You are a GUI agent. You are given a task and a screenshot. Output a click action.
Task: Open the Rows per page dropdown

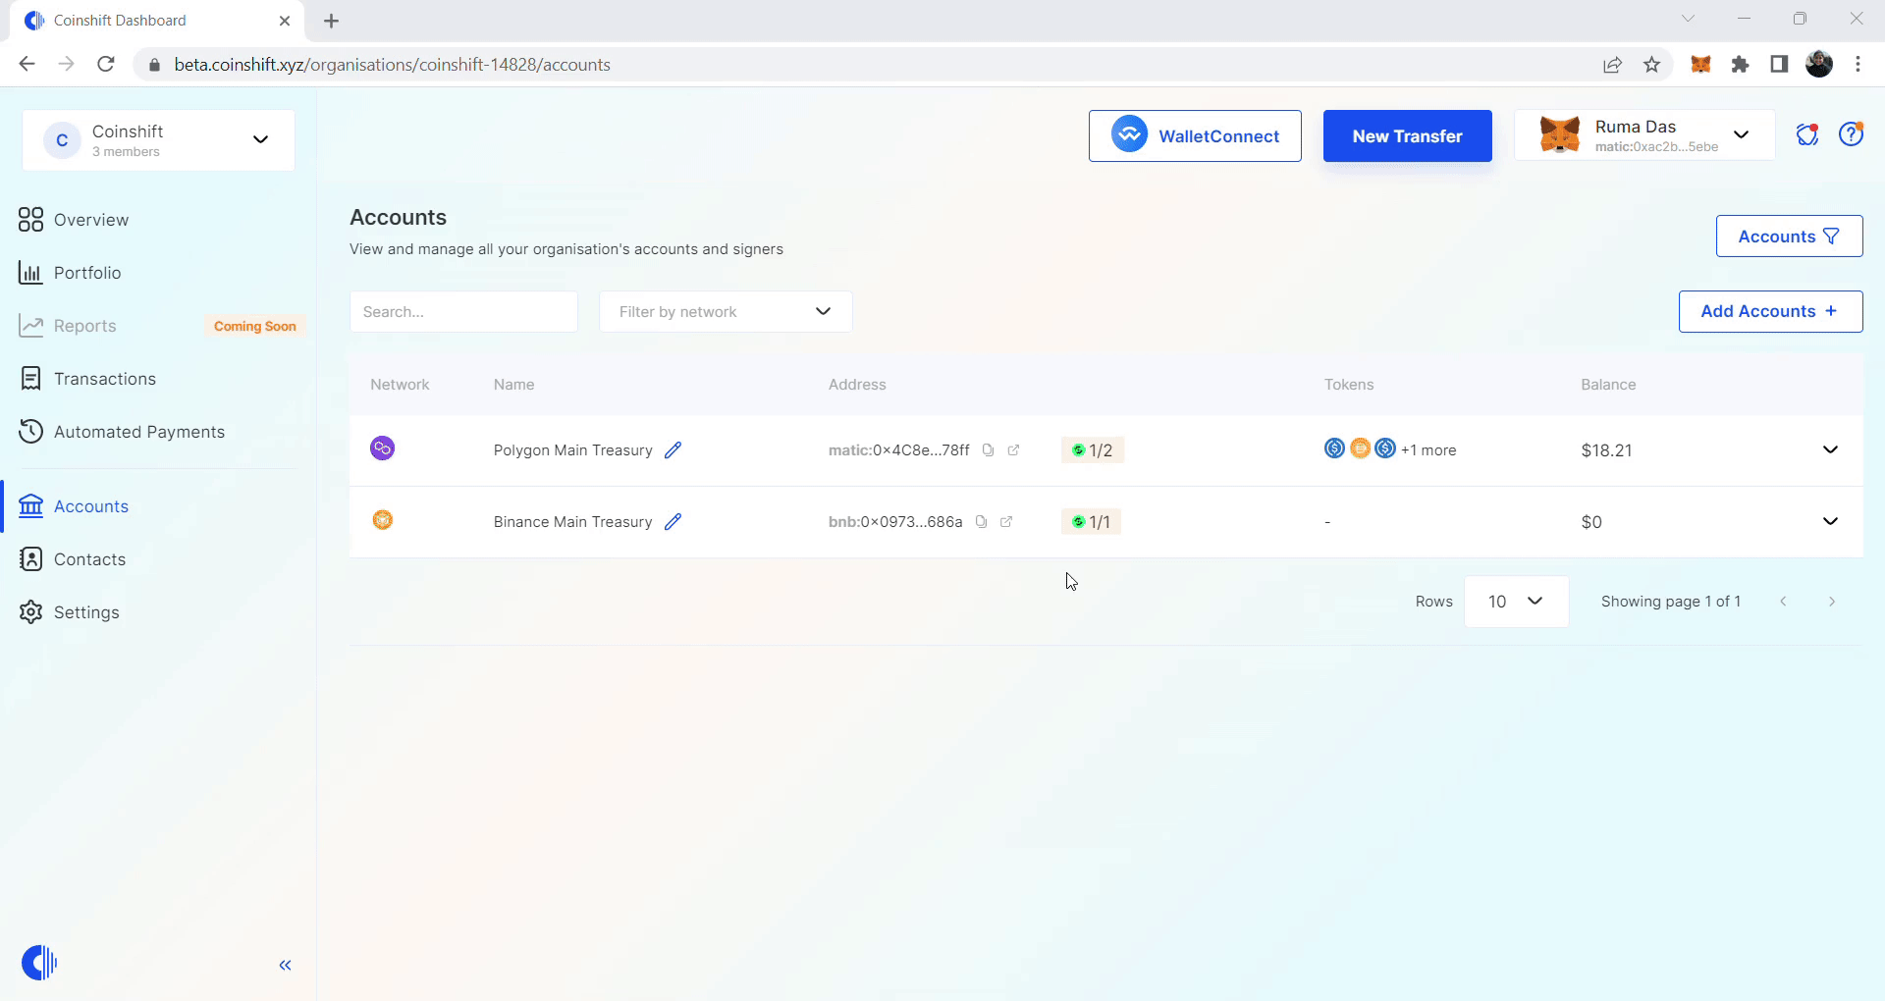[1516, 602]
